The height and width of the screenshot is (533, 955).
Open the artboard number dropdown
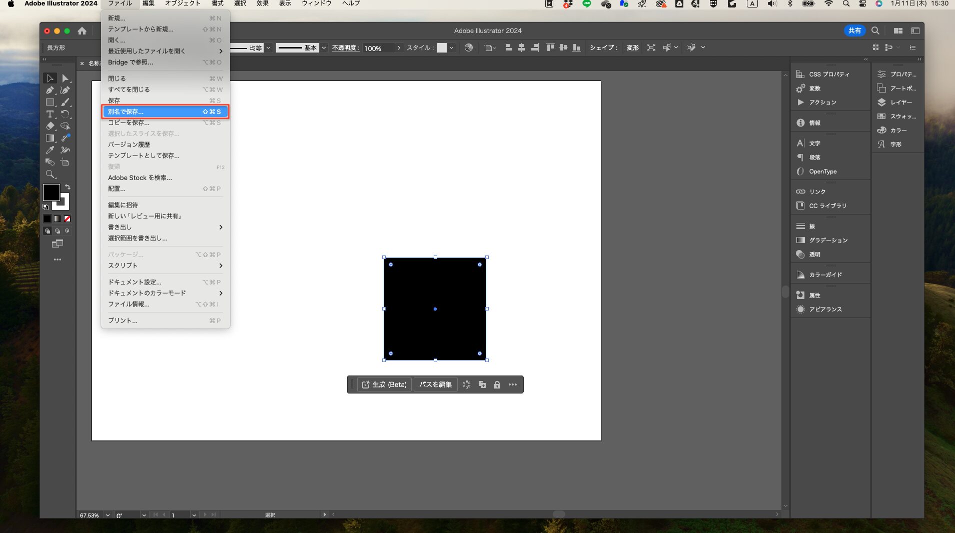click(194, 515)
